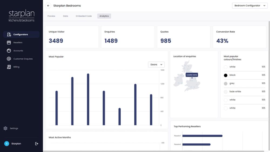The height and width of the screenshot is (152, 270).
Task: Select the black colour swatch
Action: 225,75
